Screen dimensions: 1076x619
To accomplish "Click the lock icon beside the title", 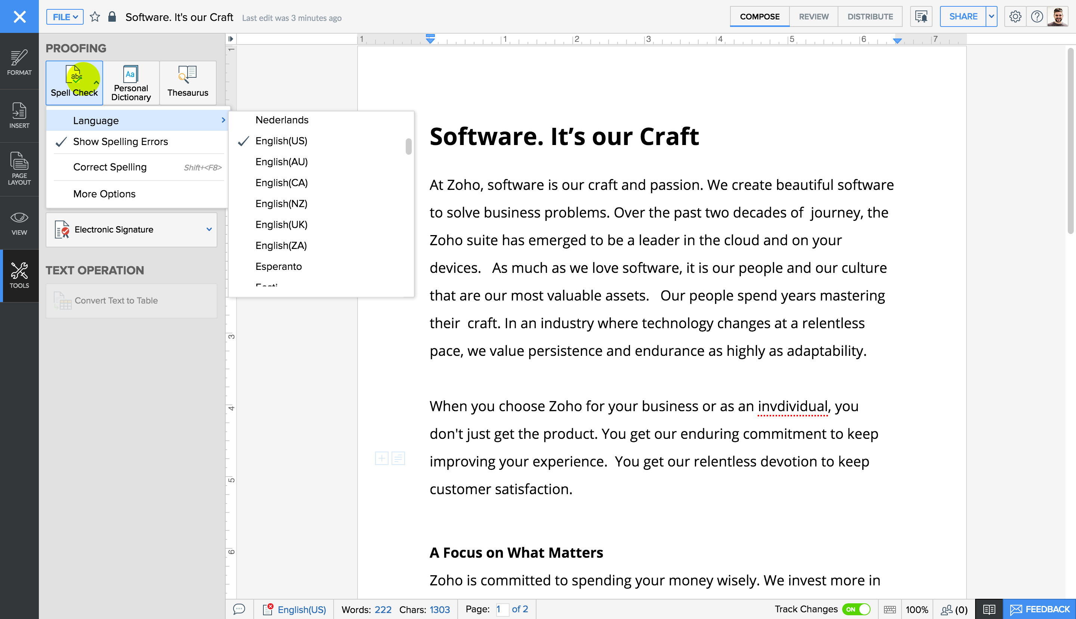I will 112,17.
